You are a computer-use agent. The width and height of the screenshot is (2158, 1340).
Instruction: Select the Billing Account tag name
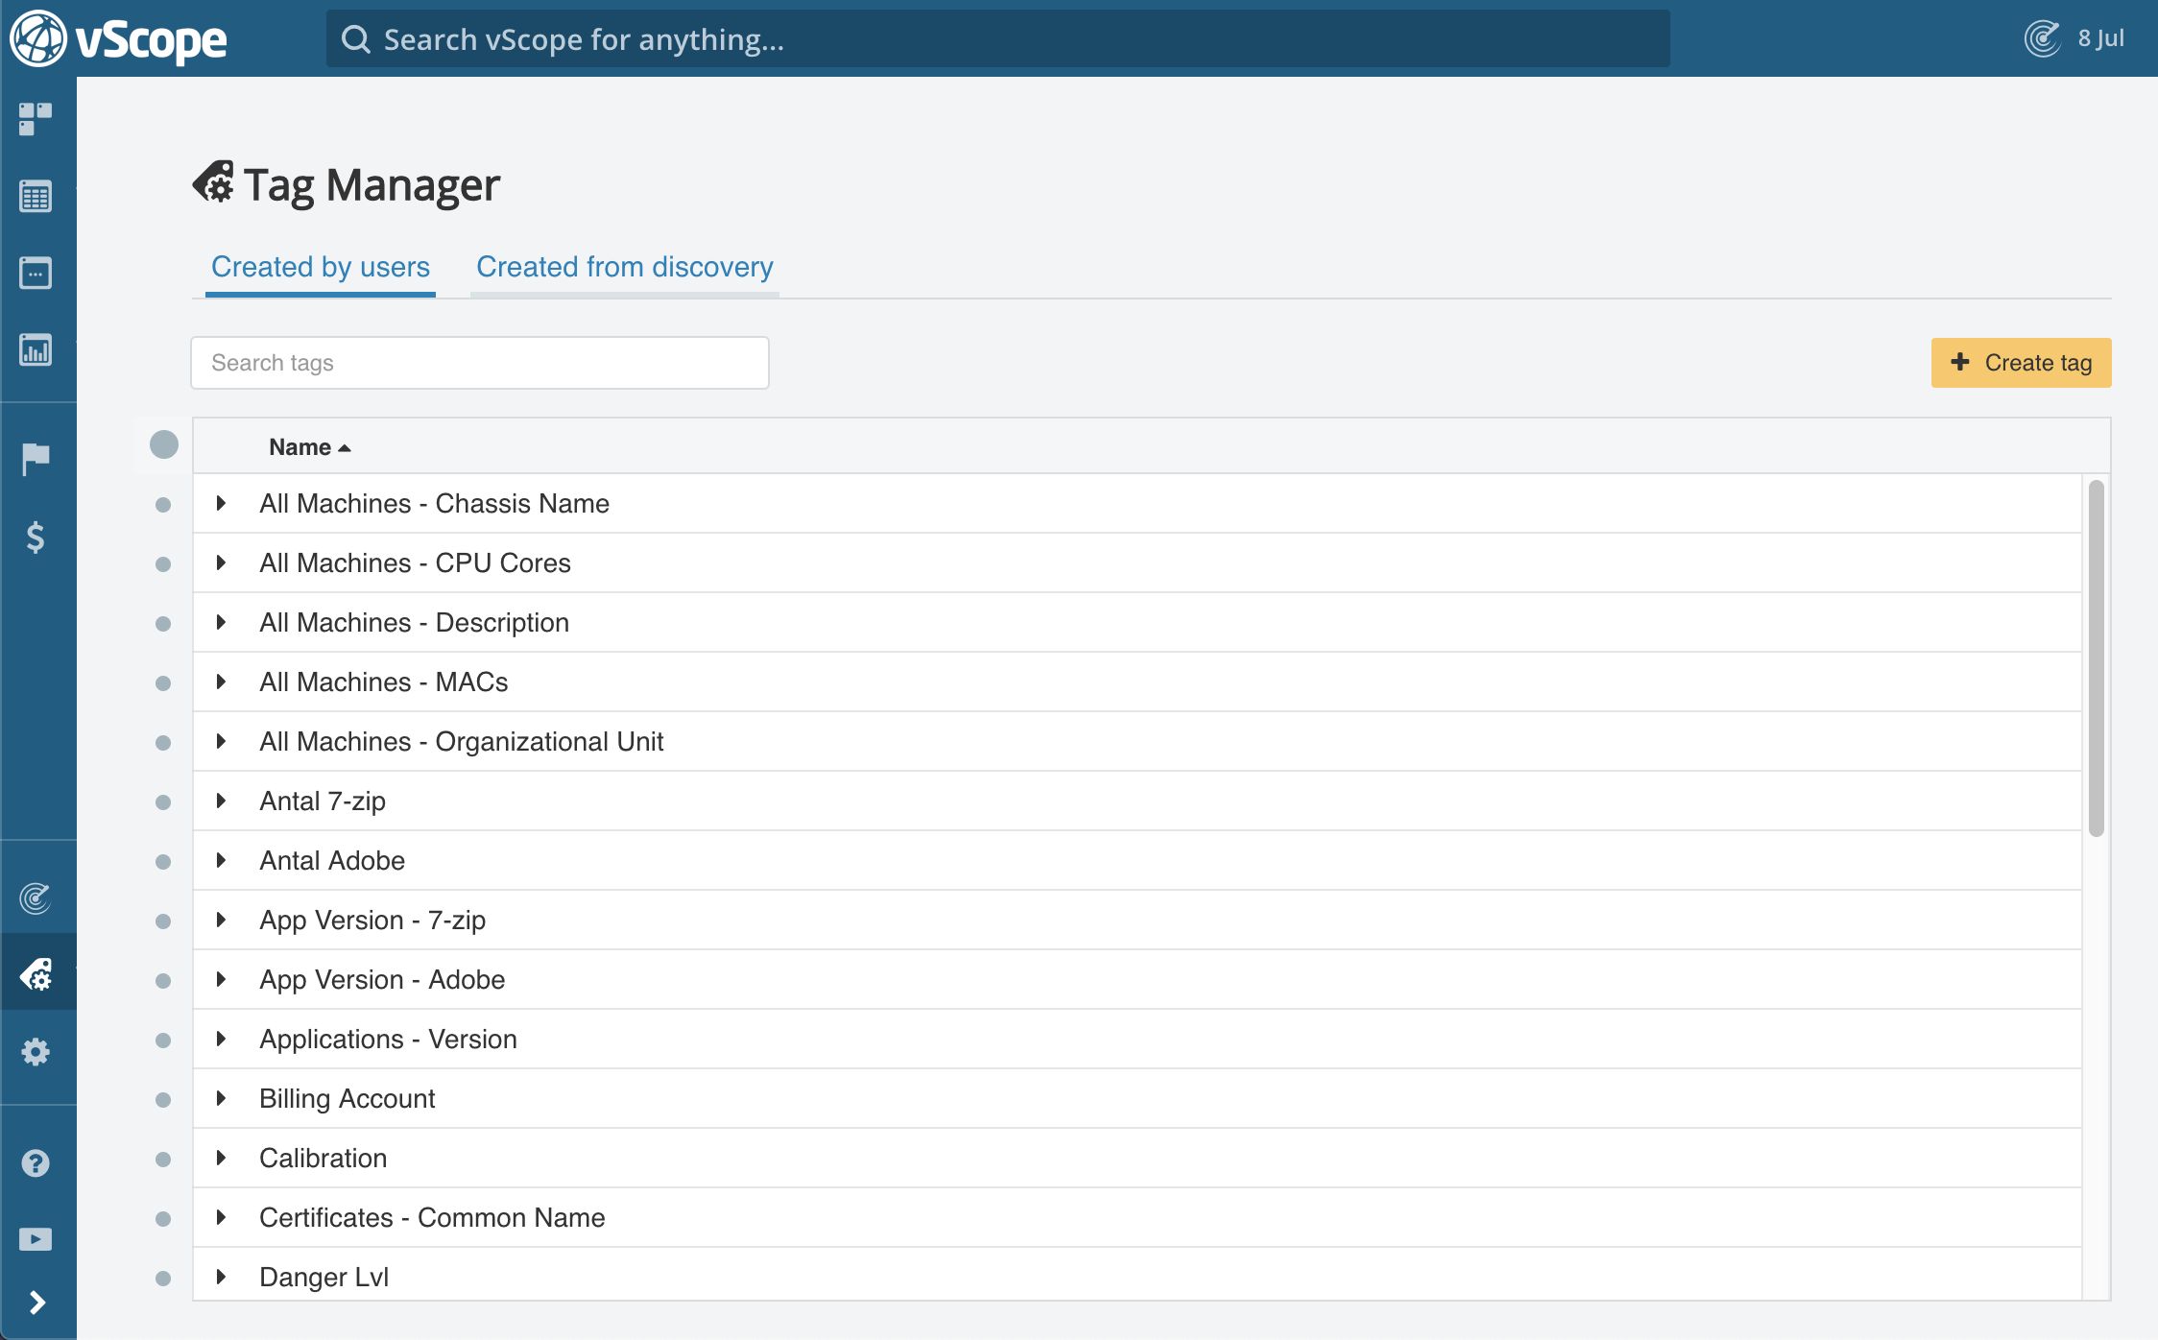tap(347, 1099)
